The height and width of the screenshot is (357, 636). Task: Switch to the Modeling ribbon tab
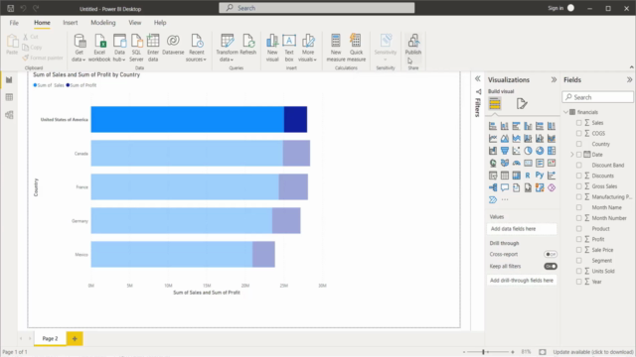tap(103, 23)
